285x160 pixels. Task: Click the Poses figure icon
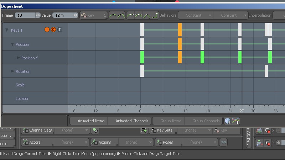(x=158, y=142)
